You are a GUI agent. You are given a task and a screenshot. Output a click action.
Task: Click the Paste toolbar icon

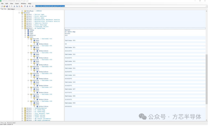(19, 6)
